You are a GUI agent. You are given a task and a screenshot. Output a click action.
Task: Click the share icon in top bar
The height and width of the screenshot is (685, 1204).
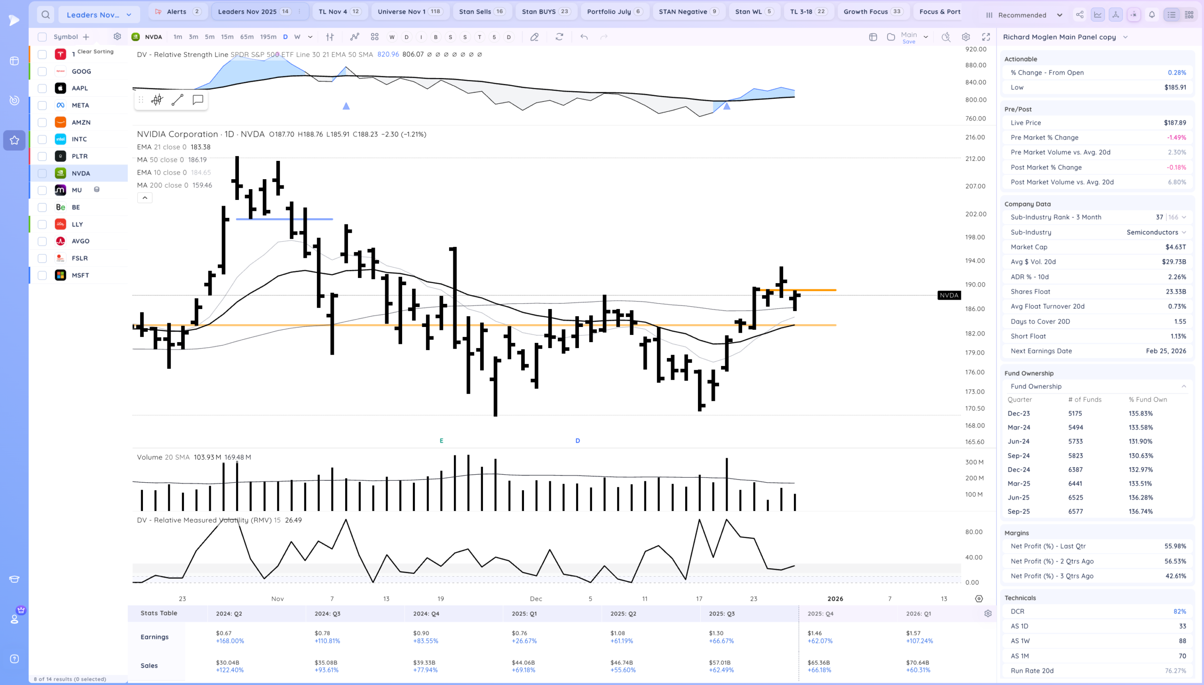point(1079,15)
